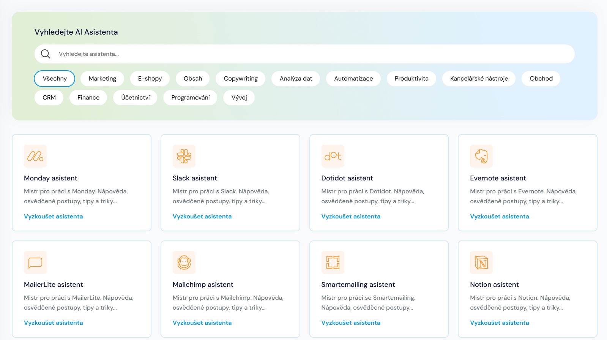607x340 pixels.
Task: Click the search magnifier icon
Action: tap(46, 54)
